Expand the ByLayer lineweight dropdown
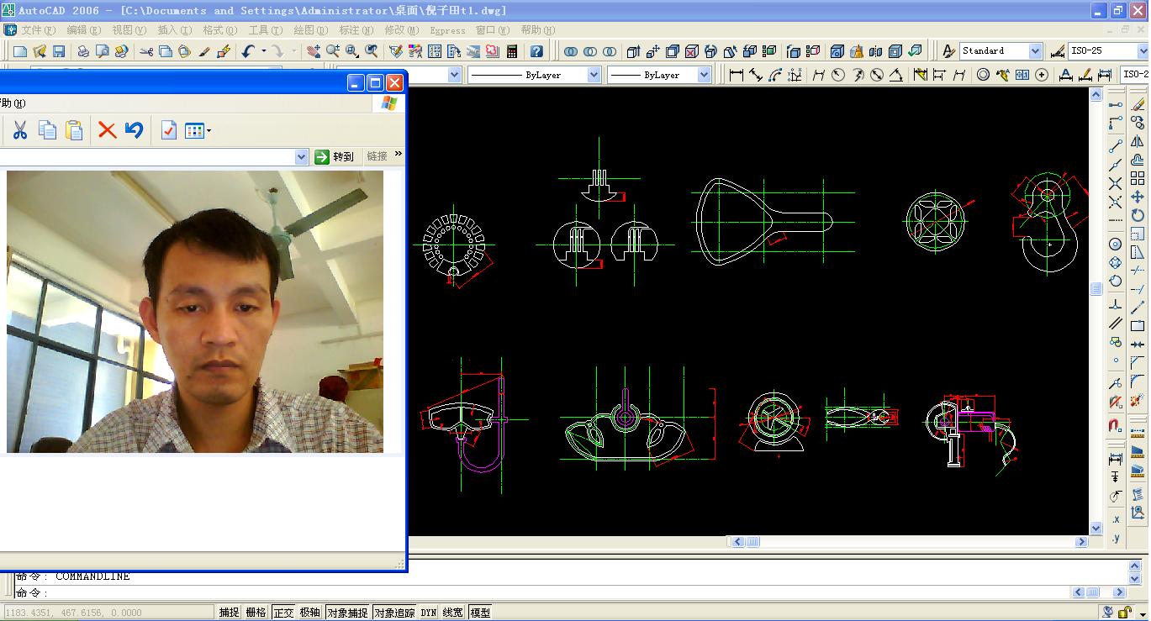1151x621 pixels. tap(704, 75)
